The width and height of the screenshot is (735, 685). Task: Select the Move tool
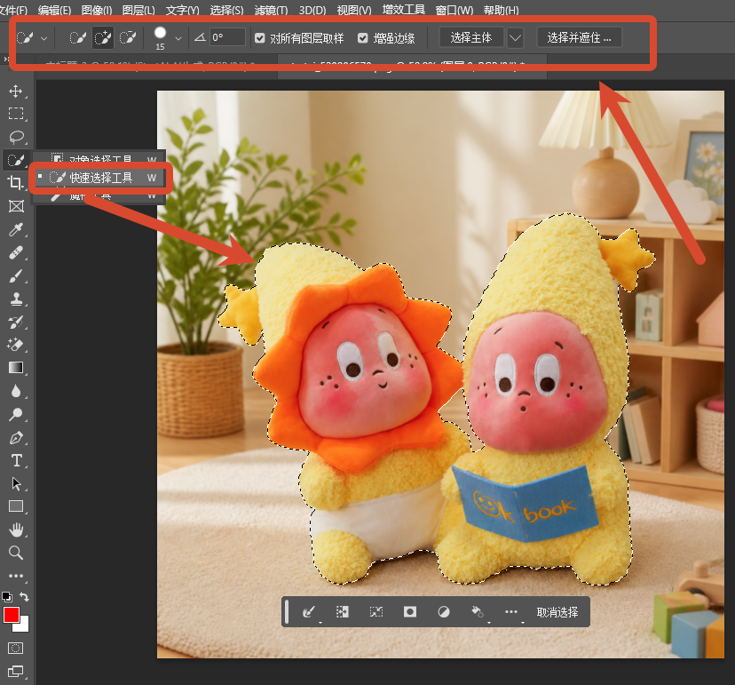coord(16,91)
